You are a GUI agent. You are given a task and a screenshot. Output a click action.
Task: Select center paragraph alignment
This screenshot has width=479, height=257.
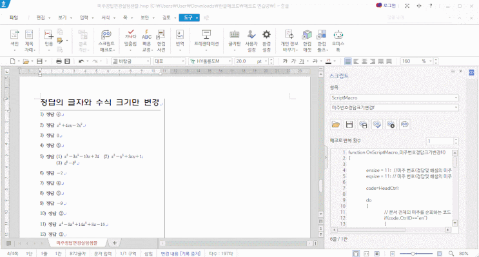[x=364, y=61]
